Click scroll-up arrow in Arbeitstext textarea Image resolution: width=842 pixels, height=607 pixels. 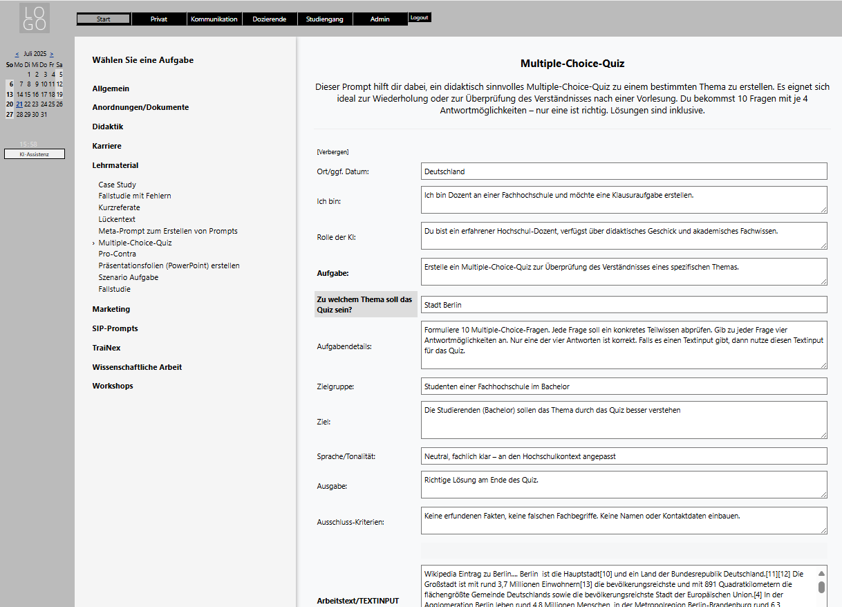tap(821, 574)
